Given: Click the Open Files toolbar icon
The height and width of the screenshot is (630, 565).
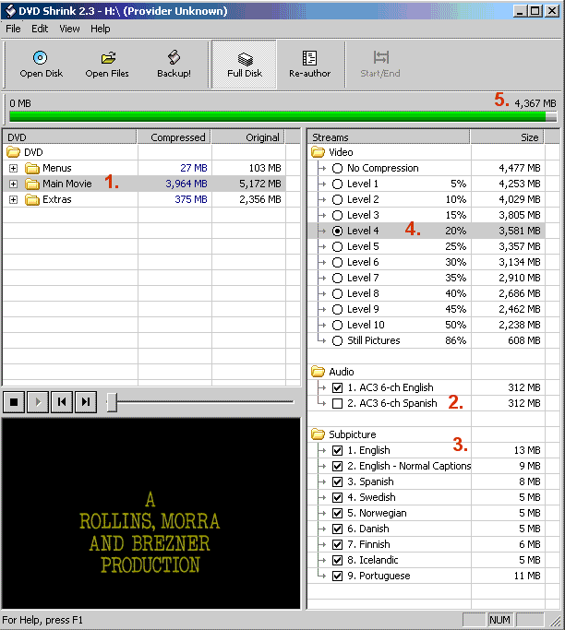Looking at the screenshot, I should pos(108,58).
